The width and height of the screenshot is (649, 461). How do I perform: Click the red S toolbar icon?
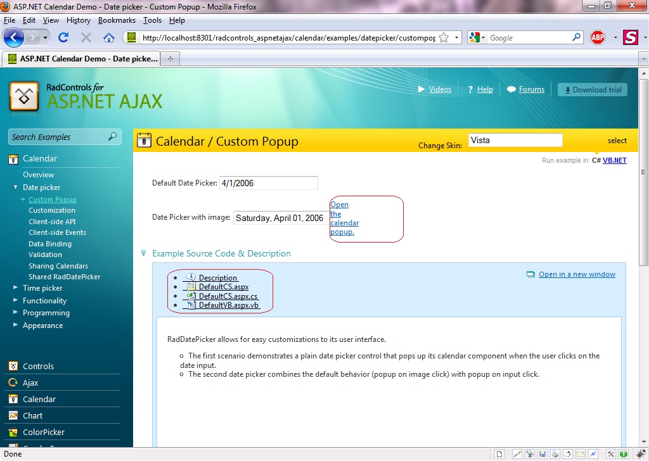tap(631, 37)
